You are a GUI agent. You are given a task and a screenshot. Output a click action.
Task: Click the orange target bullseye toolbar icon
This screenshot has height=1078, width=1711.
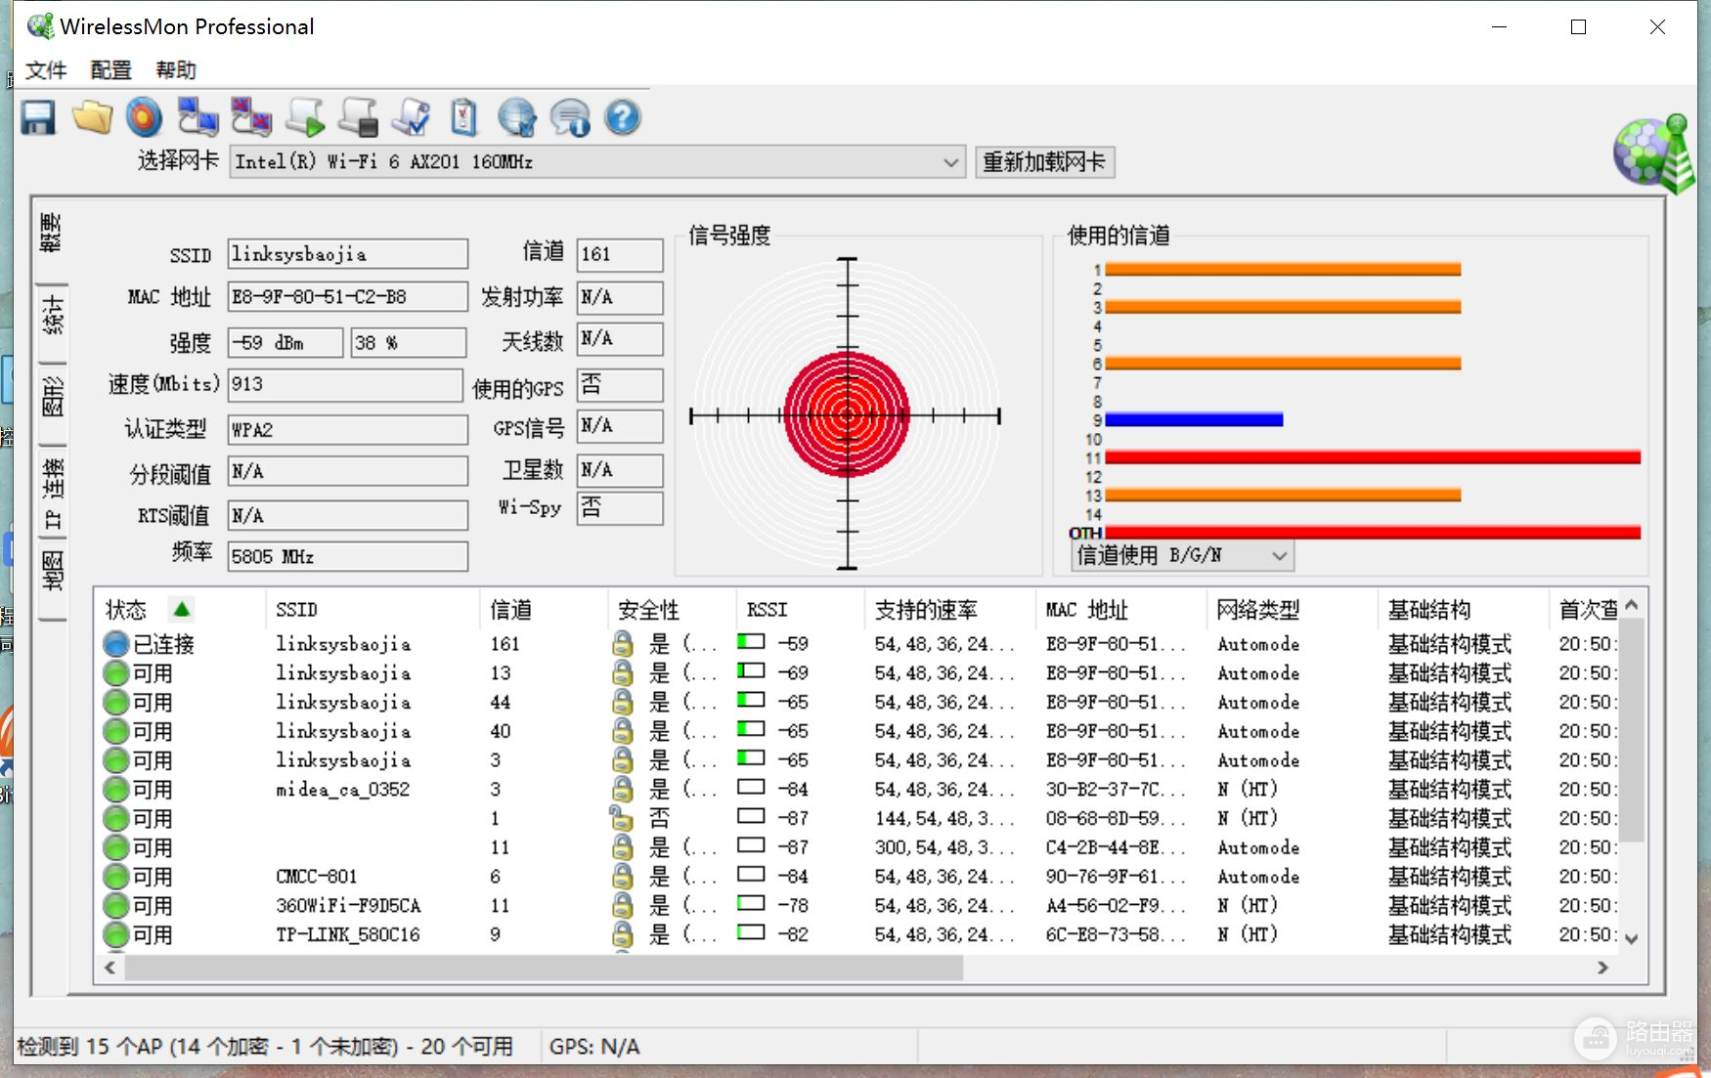pos(145,118)
